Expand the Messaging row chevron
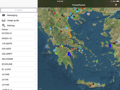This screenshot has height=90, width=120. 35,15
